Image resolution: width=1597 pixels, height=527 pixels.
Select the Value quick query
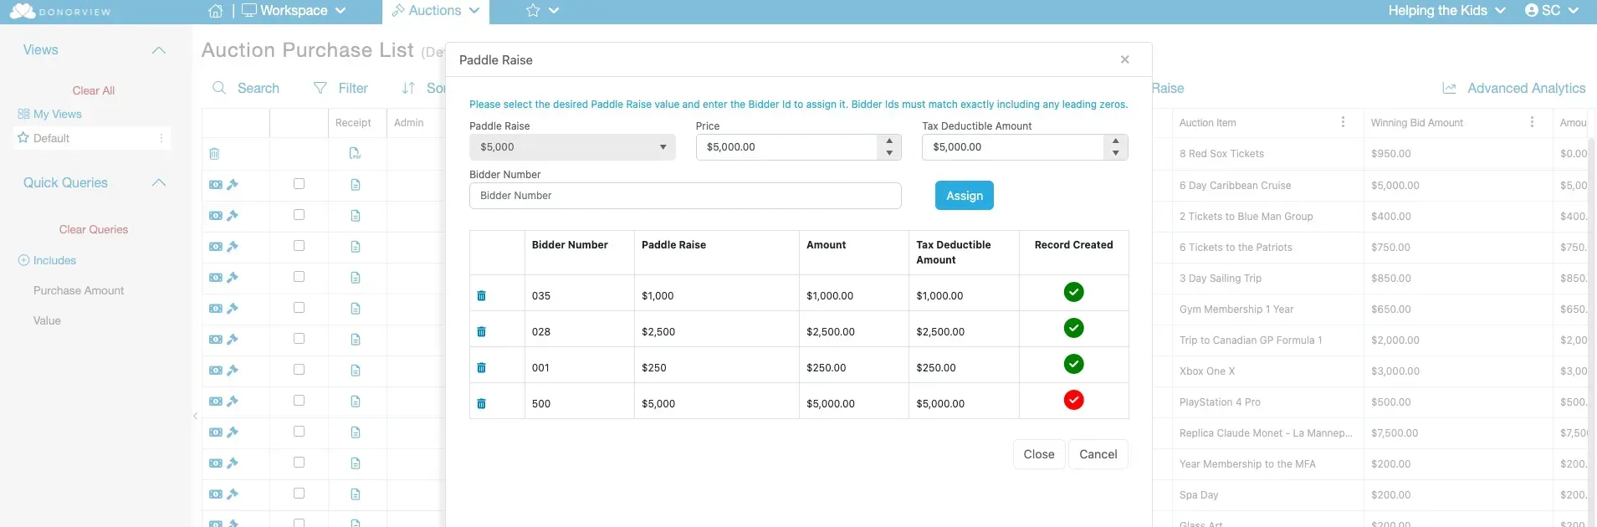click(x=47, y=321)
